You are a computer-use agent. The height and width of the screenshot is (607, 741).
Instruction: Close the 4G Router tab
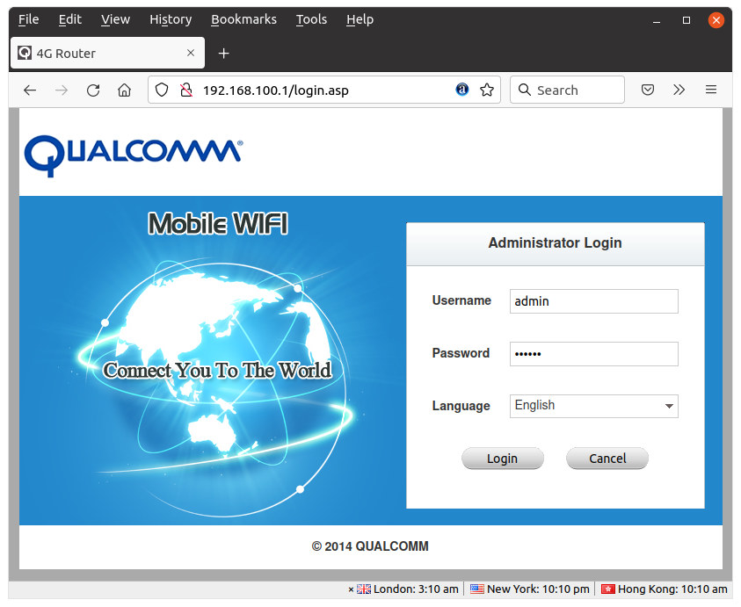point(191,53)
